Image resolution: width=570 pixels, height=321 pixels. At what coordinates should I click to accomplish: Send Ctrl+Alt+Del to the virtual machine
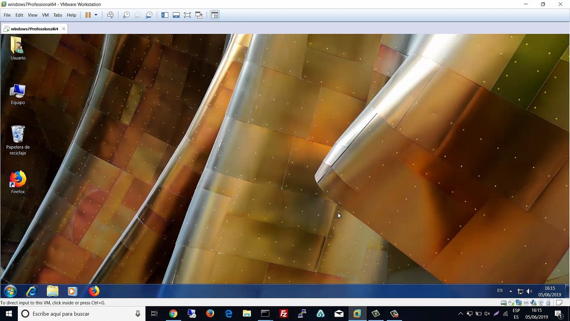point(110,15)
